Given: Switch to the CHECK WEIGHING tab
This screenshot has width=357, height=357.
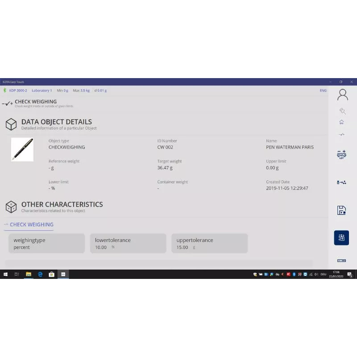Looking at the screenshot, I should (31, 224).
